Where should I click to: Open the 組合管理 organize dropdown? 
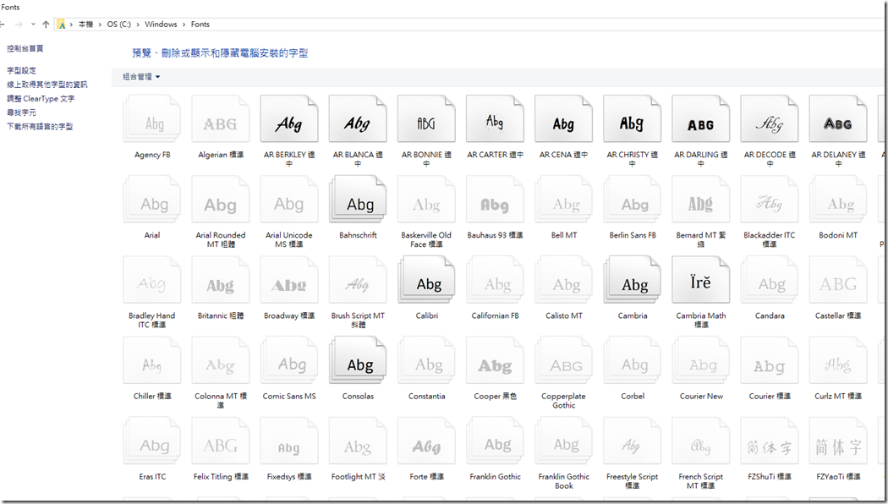(x=141, y=76)
